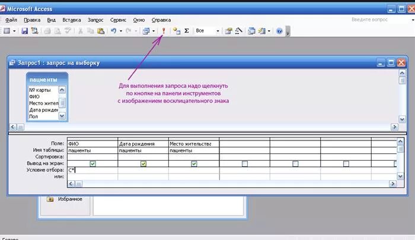Open the Вид menu
415x240 pixels.
(x=52, y=20)
